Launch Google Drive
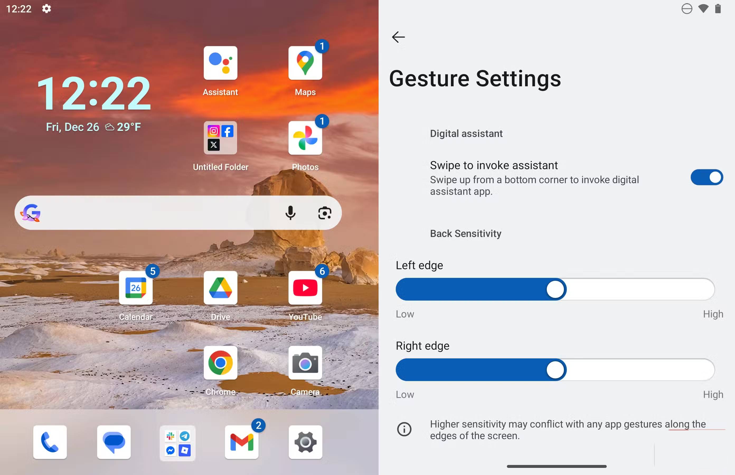The image size is (735, 475). click(220, 288)
